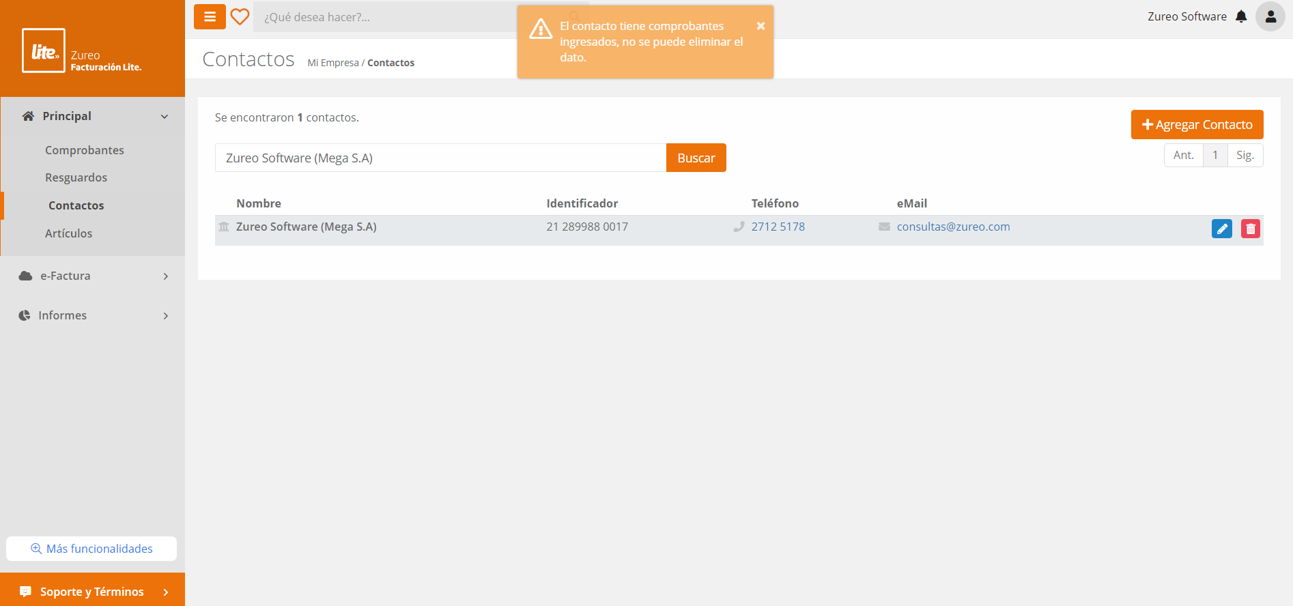This screenshot has width=1293, height=606.
Task: Open the notifications bell
Action: pyautogui.click(x=1241, y=16)
